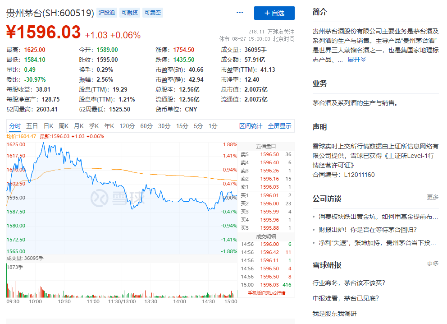Select the 30分 chart interval
Viewport: 447px width, 324px height.
(x=164, y=126)
